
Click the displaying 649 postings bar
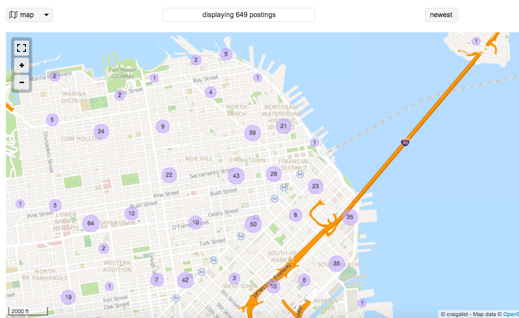[x=238, y=15]
